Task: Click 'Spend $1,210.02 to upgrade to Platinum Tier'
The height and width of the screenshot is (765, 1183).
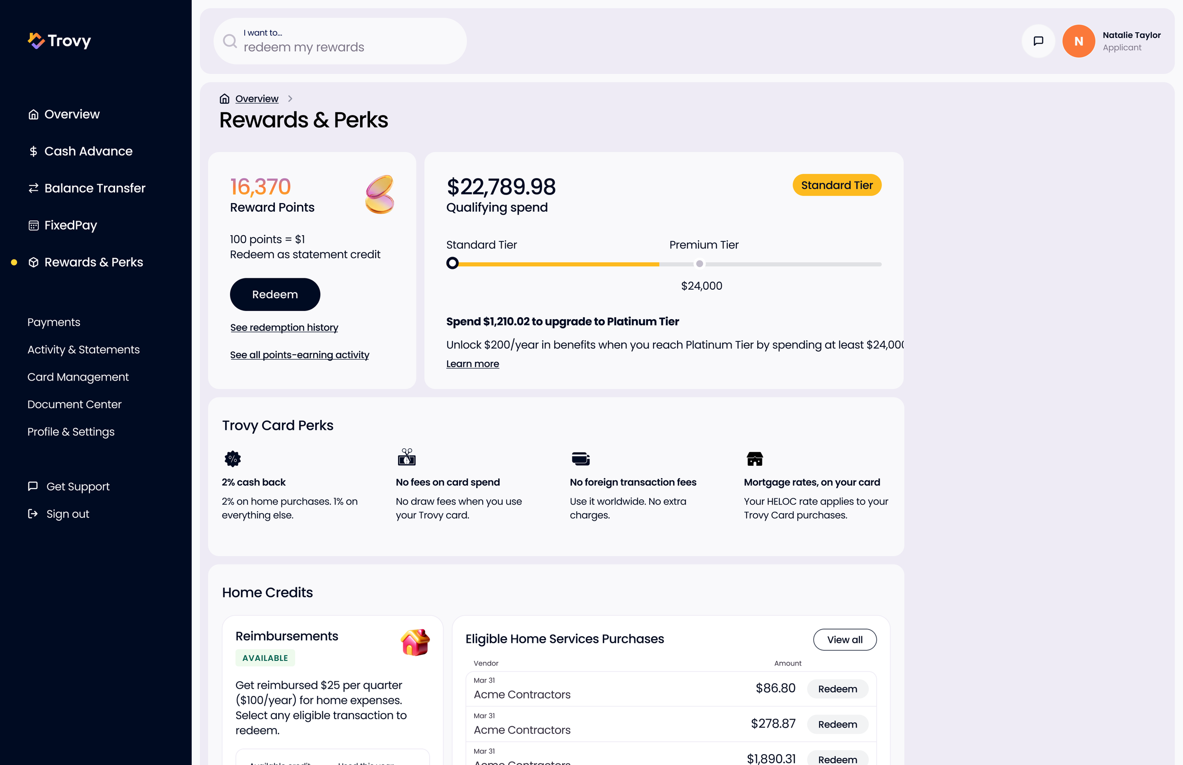Action: coord(563,321)
